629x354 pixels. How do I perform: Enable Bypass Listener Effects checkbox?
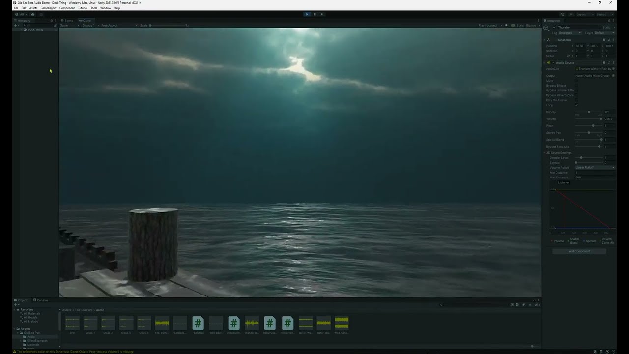pos(576,90)
